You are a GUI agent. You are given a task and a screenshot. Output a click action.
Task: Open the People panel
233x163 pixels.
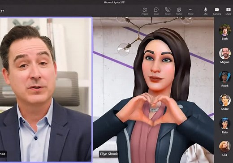[145, 11]
